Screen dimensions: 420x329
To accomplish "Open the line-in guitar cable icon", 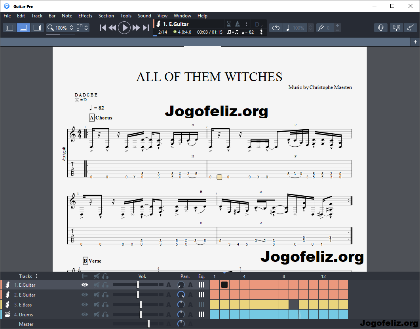I will [410, 28].
